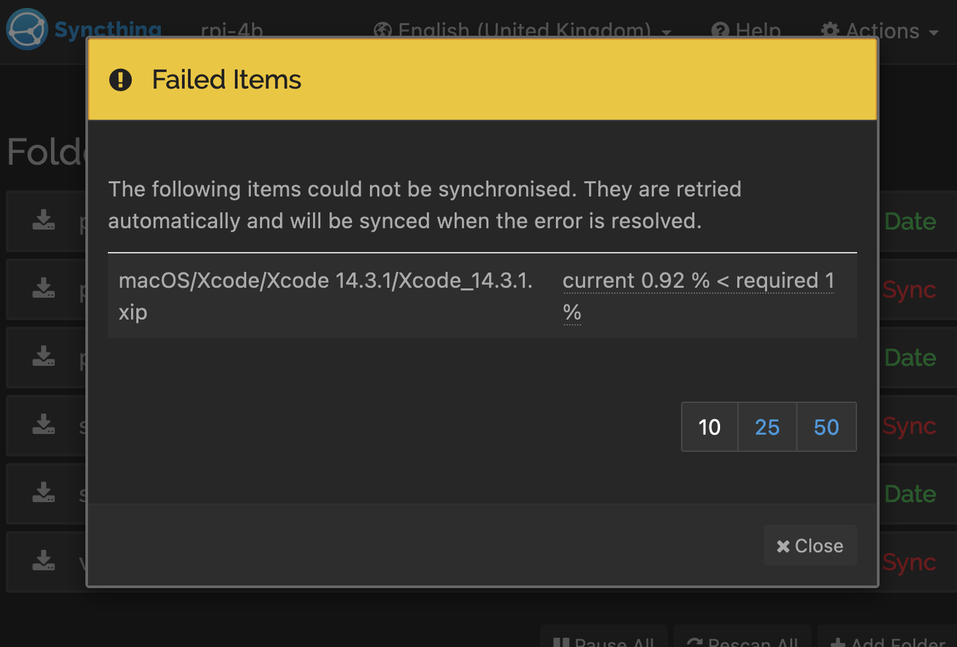Click the warning exclamation icon in header
This screenshot has height=647, width=957.
tap(120, 80)
